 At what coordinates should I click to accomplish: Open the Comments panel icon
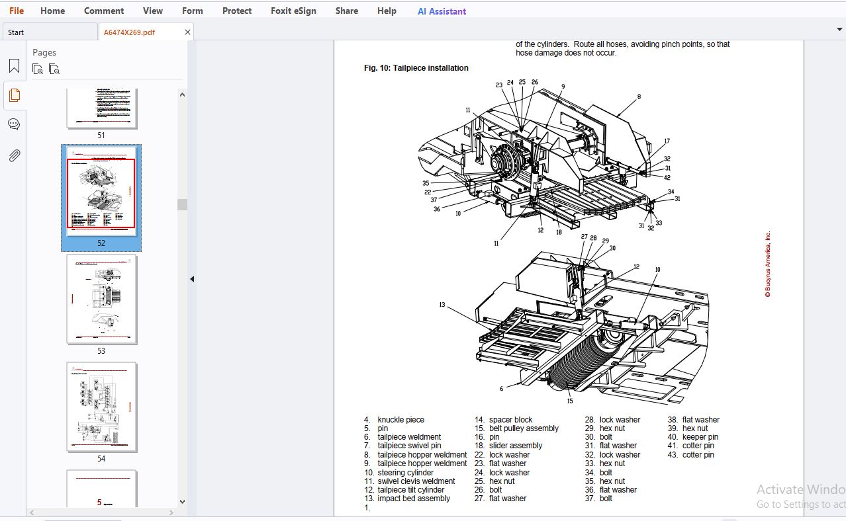[14, 124]
